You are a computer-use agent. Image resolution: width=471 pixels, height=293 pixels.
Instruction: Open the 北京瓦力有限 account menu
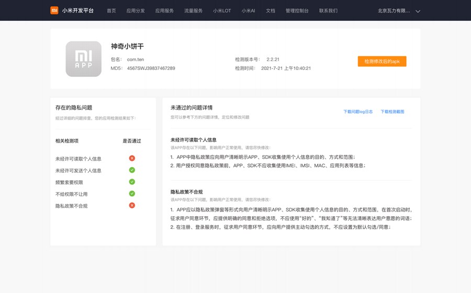[394, 10]
